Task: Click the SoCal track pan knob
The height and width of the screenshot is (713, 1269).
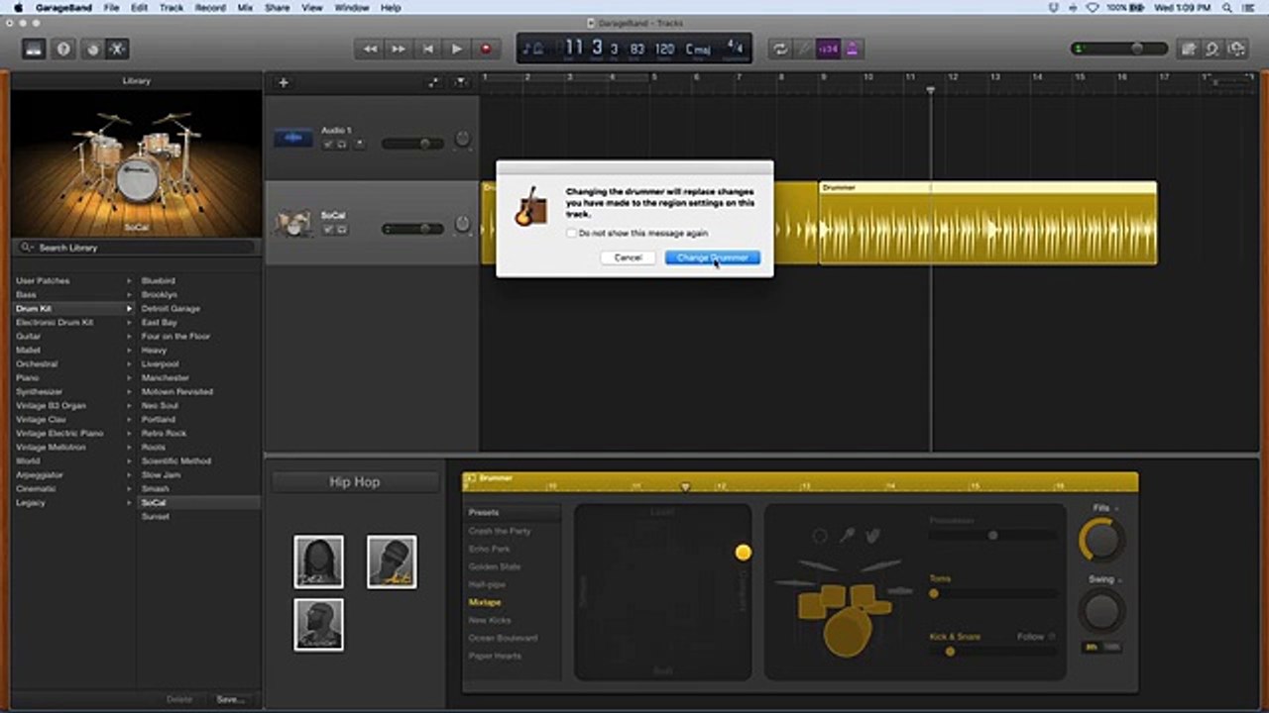Action: click(462, 225)
